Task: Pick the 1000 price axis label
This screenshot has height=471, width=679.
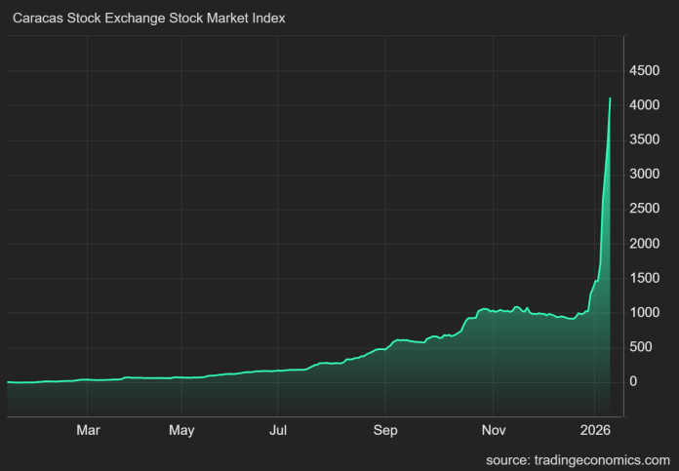Action: pos(645,313)
